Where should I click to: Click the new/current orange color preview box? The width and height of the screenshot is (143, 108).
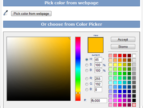(96, 45)
